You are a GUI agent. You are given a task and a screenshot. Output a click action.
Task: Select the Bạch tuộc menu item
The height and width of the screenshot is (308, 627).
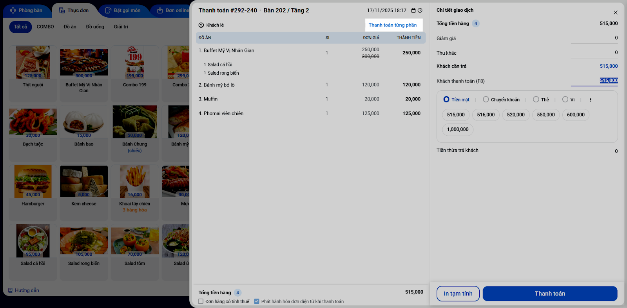coord(33,133)
